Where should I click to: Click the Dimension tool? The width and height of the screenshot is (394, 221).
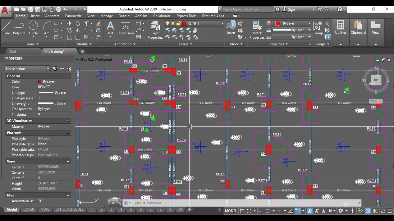pyautogui.click(x=125, y=28)
